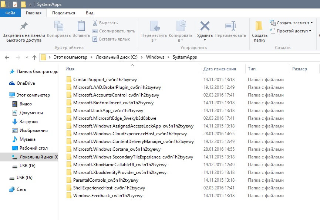Click Локальный диск (C:) in the address bar
The image size is (320, 220).
117,57
